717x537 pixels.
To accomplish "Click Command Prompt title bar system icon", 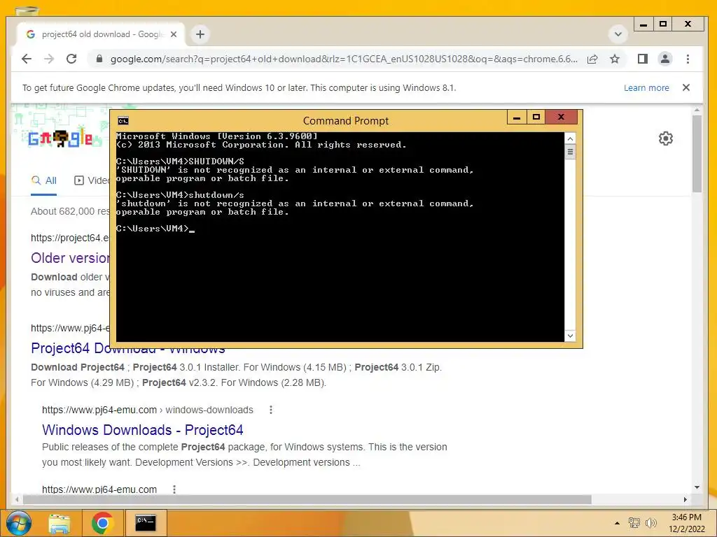I will pyautogui.click(x=123, y=120).
